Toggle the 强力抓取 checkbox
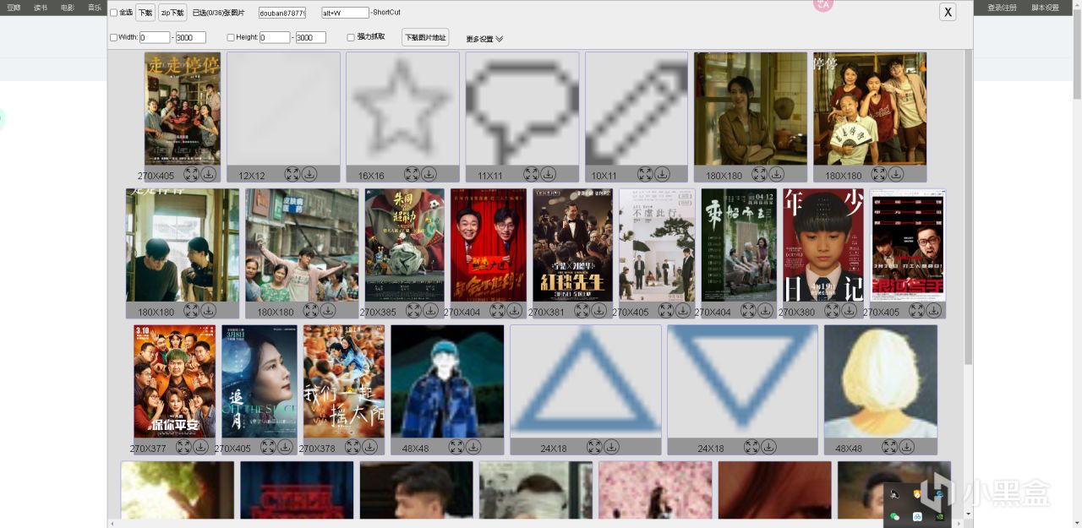Image resolution: width=1082 pixels, height=528 pixels. pos(351,37)
